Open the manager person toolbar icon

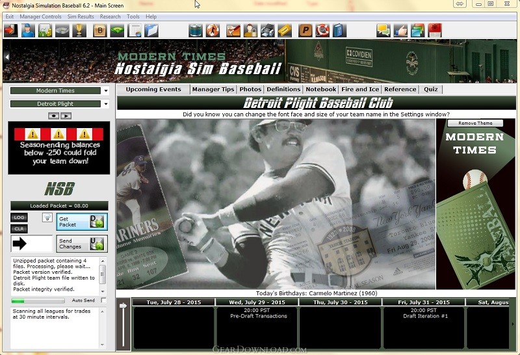coord(28,31)
